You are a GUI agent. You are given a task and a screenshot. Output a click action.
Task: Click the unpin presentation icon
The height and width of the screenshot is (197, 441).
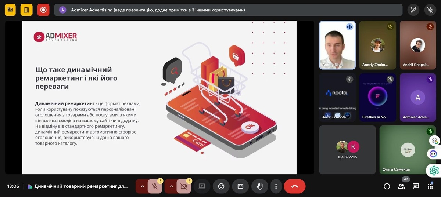point(430,10)
